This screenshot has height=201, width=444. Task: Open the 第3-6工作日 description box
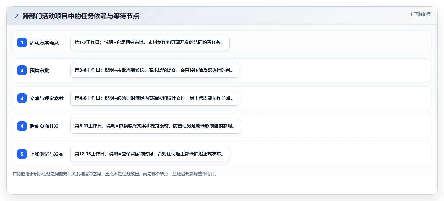(155, 70)
